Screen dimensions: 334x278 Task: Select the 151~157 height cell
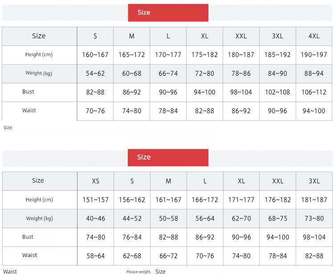(95, 200)
